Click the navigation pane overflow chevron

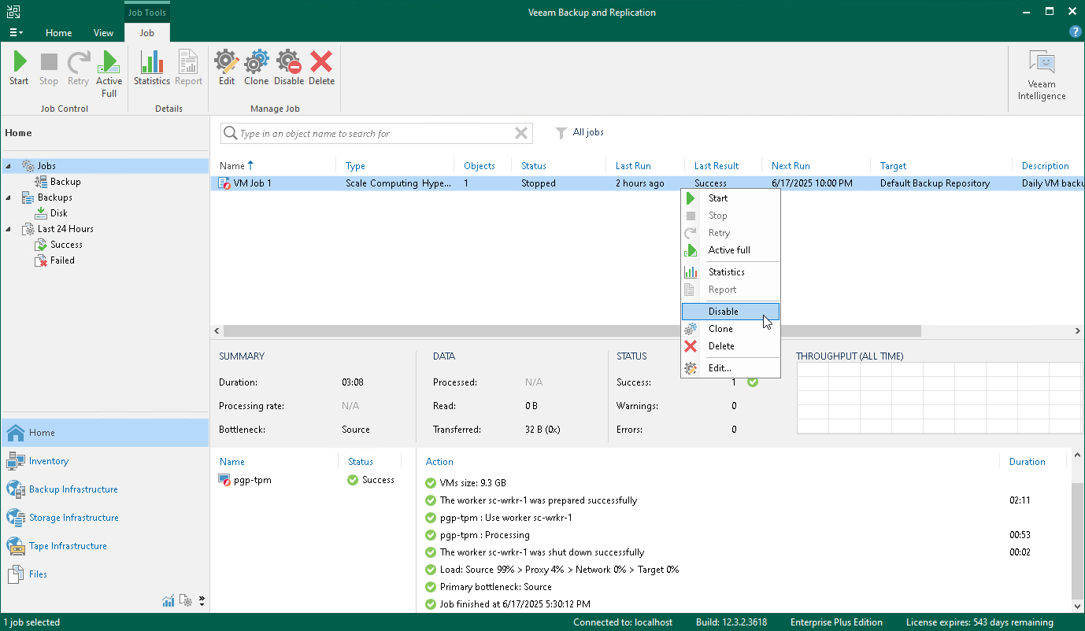[x=202, y=601]
